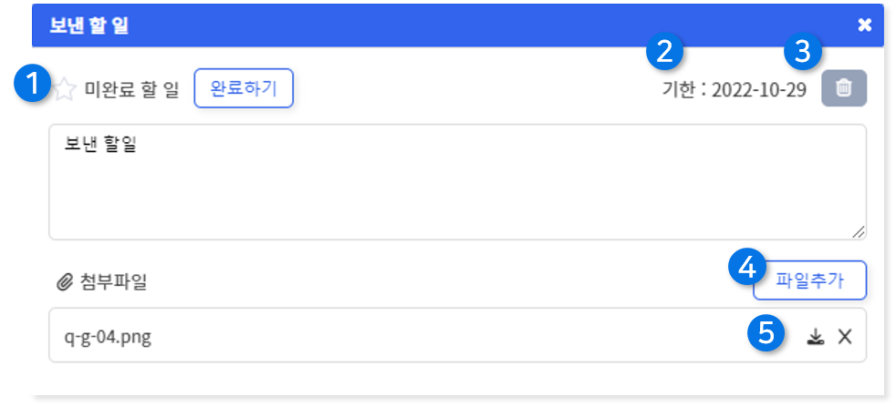This screenshot has height=407, width=896.
Task: Open the q-g-04.png file name
Action: pyautogui.click(x=108, y=338)
